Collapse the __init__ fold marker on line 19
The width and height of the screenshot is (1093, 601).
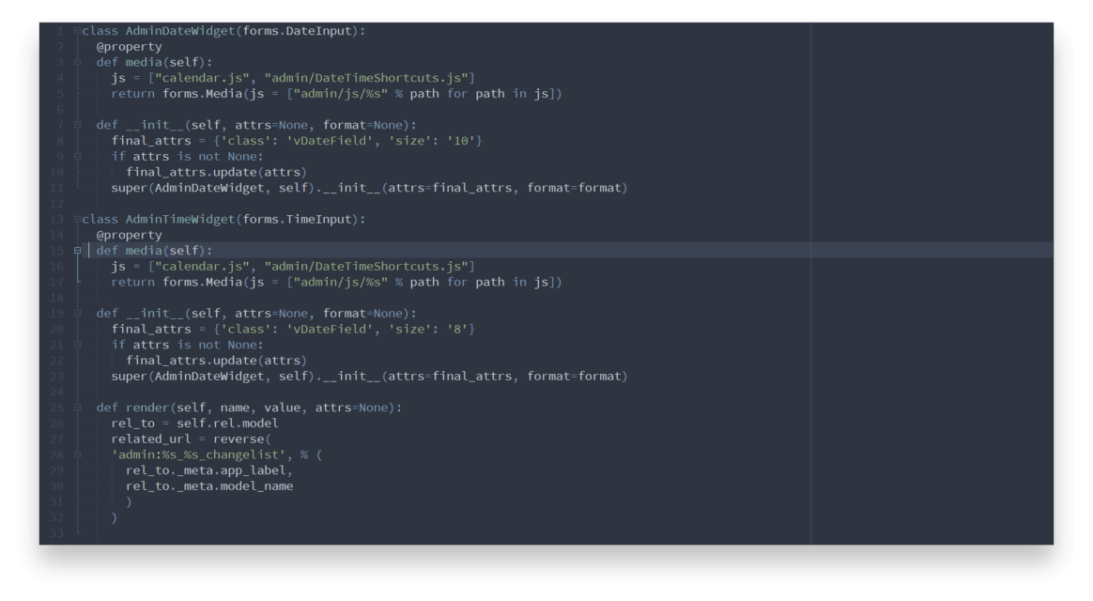(x=75, y=313)
